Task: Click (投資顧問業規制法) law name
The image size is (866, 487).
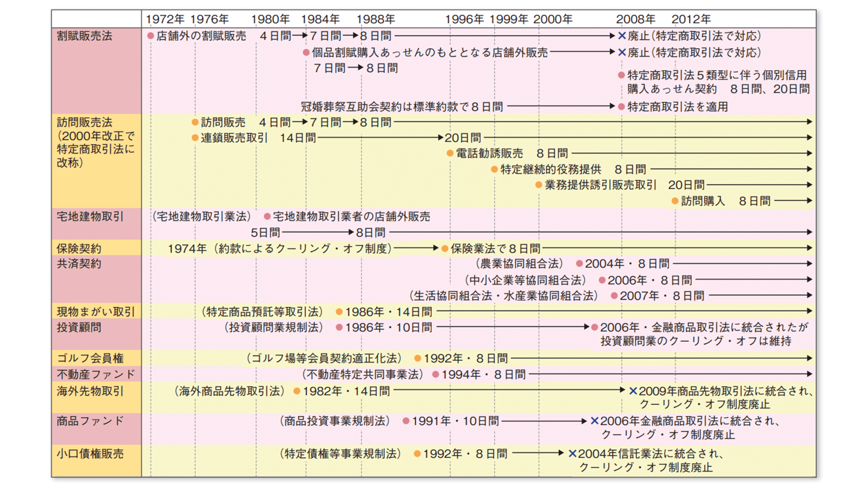Action: [273, 327]
